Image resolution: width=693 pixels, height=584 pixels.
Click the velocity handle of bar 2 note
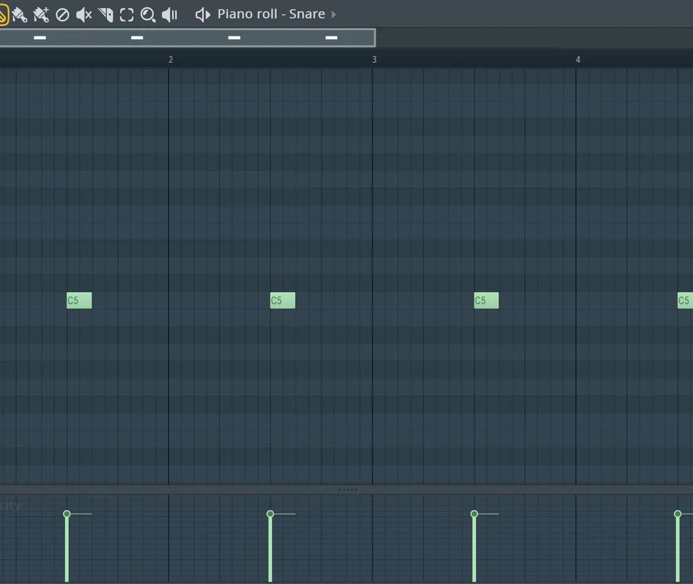point(270,514)
